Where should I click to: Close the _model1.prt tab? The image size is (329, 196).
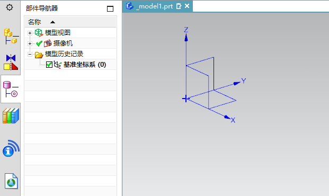[x=187, y=6]
